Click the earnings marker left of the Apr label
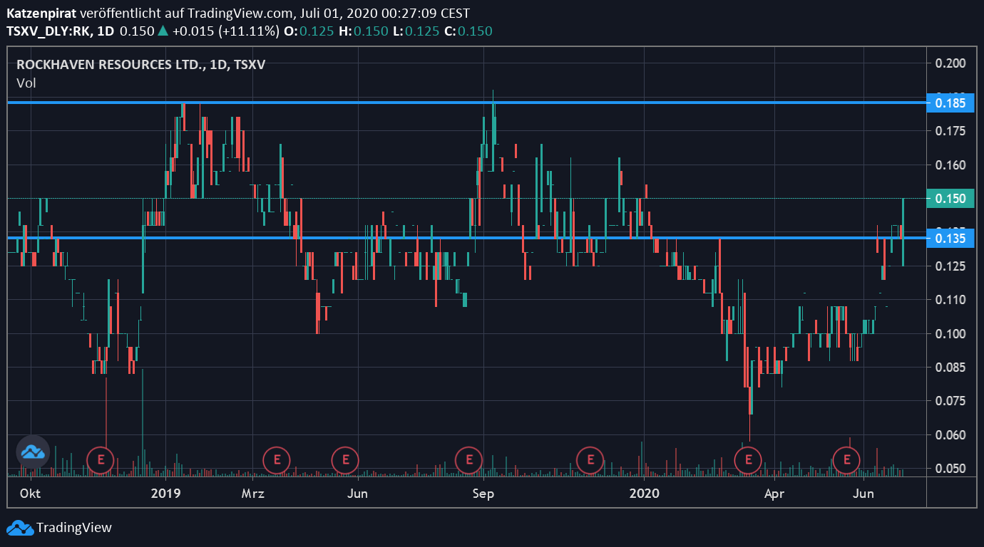Image resolution: width=984 pixels, height=547 pixels. point(748,459)
